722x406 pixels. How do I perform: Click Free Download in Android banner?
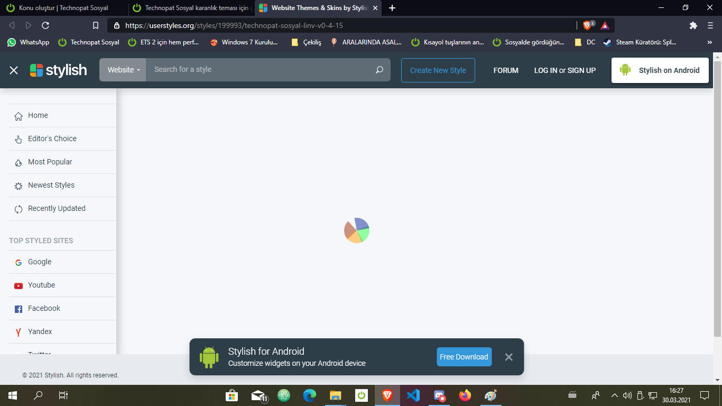[x=464, y=357]
